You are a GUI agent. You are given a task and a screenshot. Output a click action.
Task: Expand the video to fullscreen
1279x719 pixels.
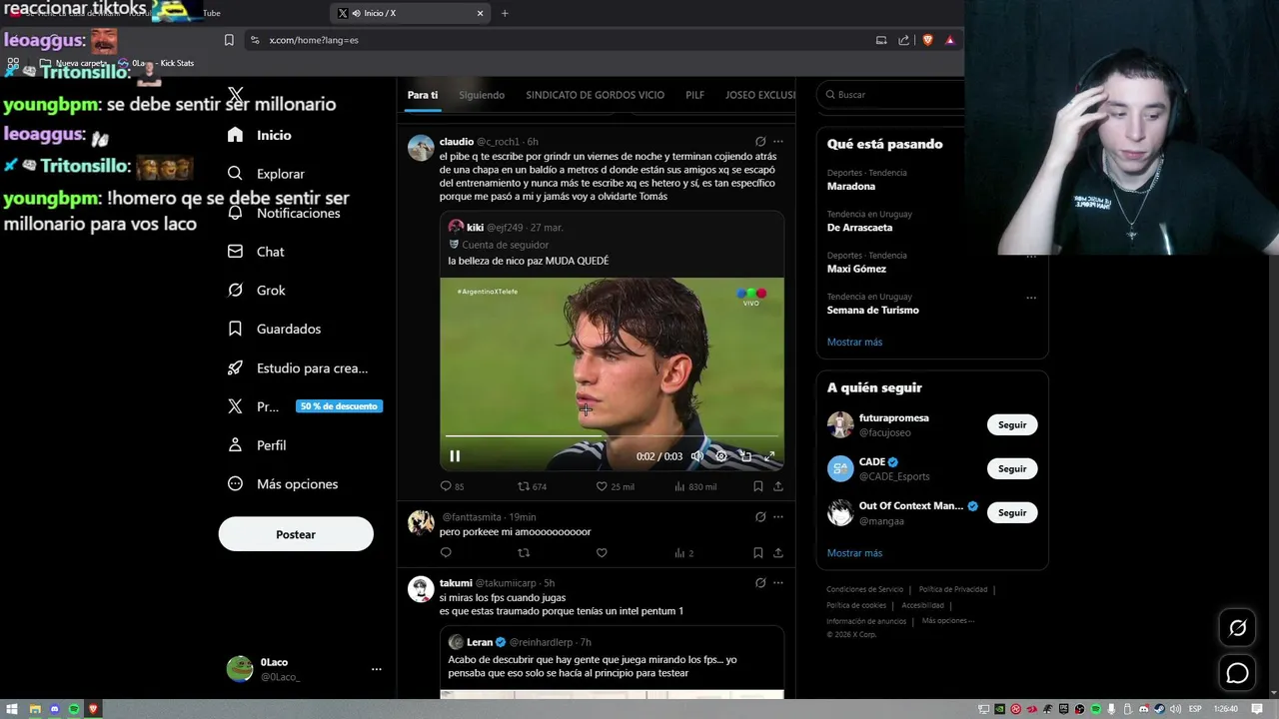[x=769, y=456]
